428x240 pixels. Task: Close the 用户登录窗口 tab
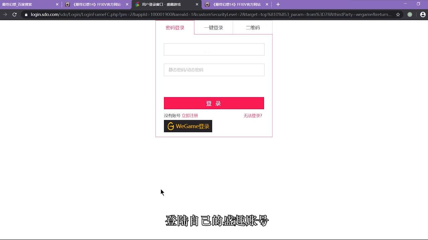tap(197, 4)
